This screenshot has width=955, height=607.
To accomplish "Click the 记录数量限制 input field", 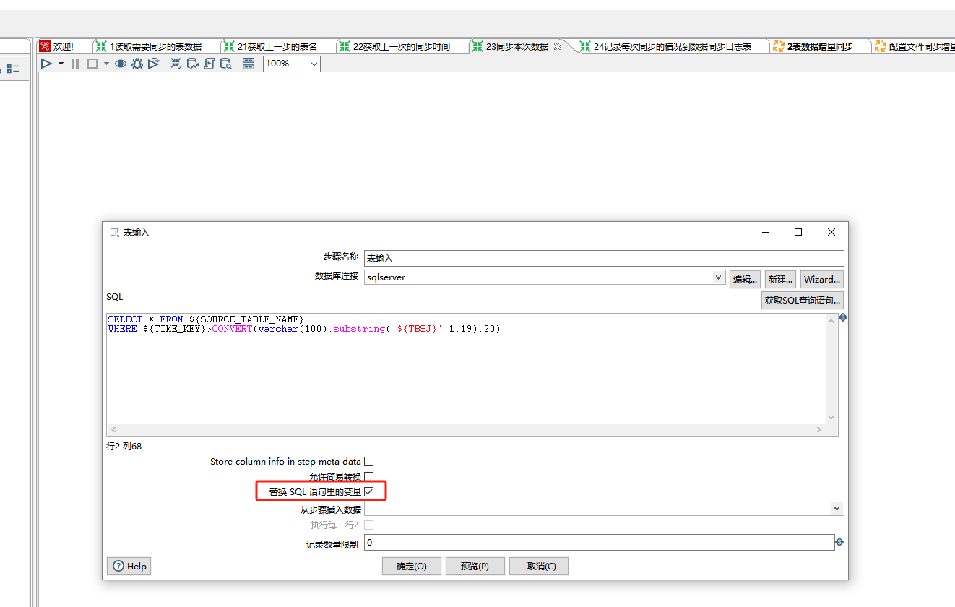I will pyautogui.click(x=600, y=543).
